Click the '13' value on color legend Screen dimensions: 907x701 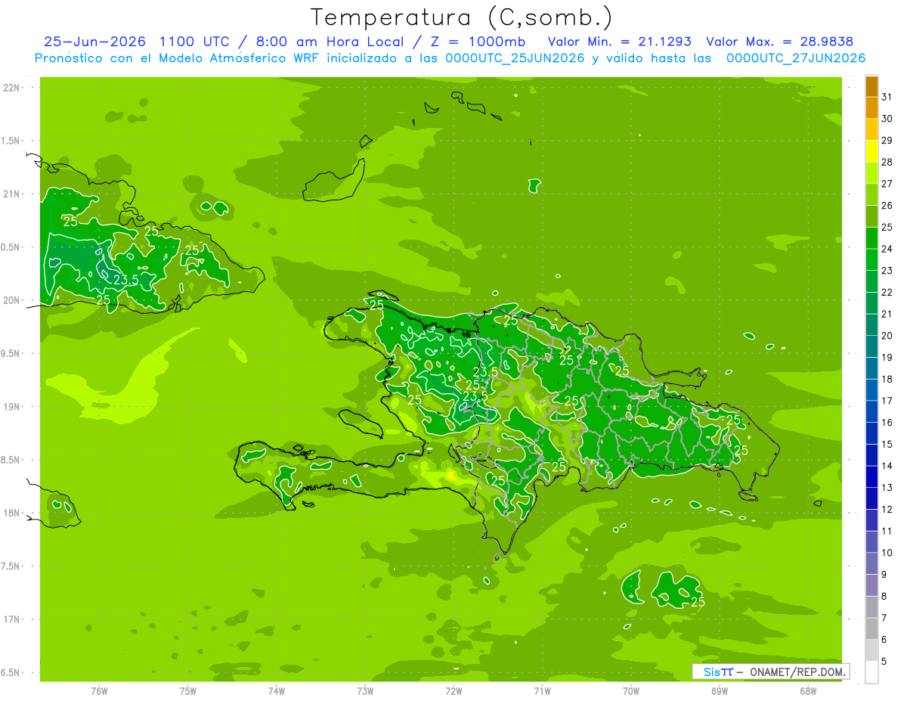[887, 488]
